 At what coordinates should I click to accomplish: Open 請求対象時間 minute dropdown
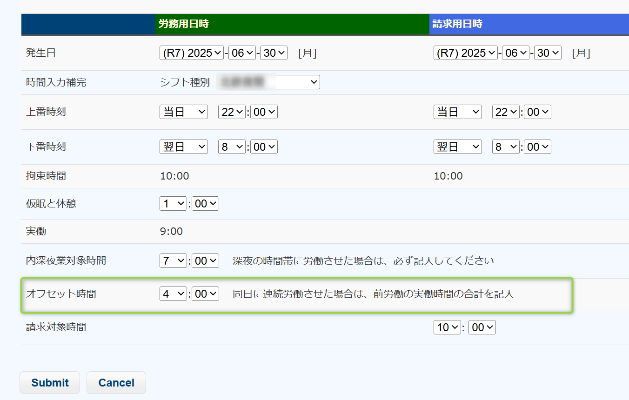coord(482,327)
